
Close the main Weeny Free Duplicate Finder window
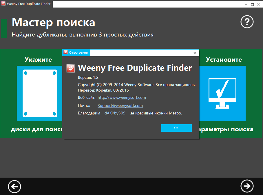(258, 5)
